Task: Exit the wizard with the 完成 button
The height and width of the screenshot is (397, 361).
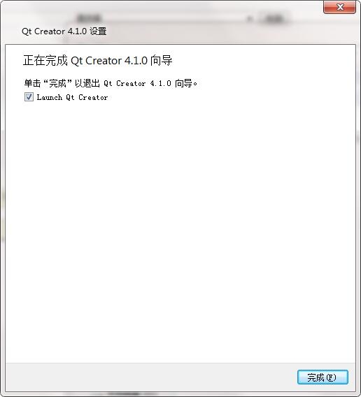Action: pos(323,377)
